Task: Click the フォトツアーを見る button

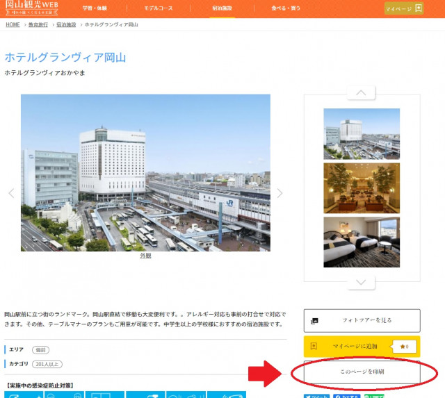Action: tap(362, 321)
